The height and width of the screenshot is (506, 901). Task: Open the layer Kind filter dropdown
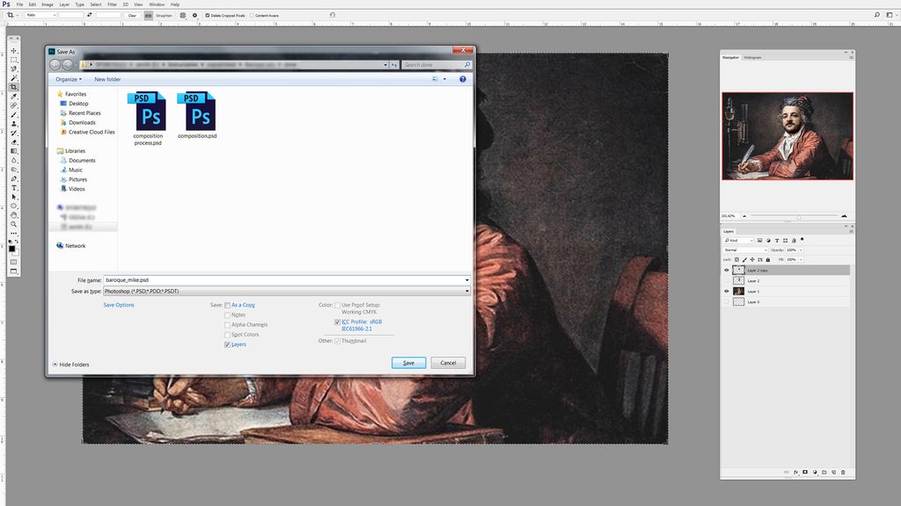[x=738, y=241]
